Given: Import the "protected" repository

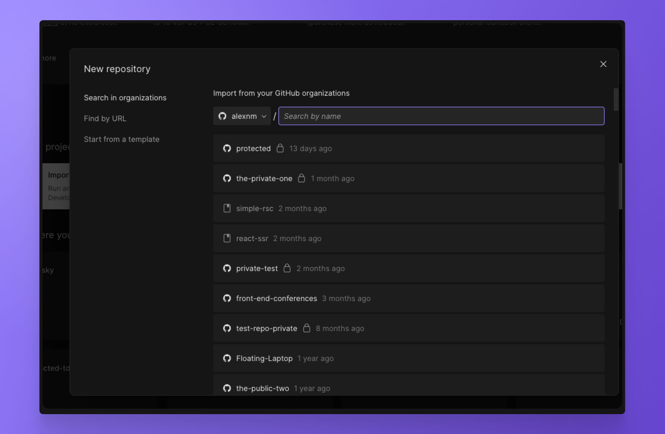Looking at the screenshot, I should 408,148.
